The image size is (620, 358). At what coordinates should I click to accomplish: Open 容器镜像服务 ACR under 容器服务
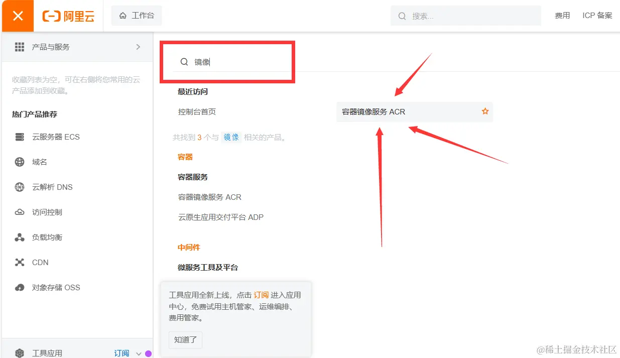click(x=209, y=197)
